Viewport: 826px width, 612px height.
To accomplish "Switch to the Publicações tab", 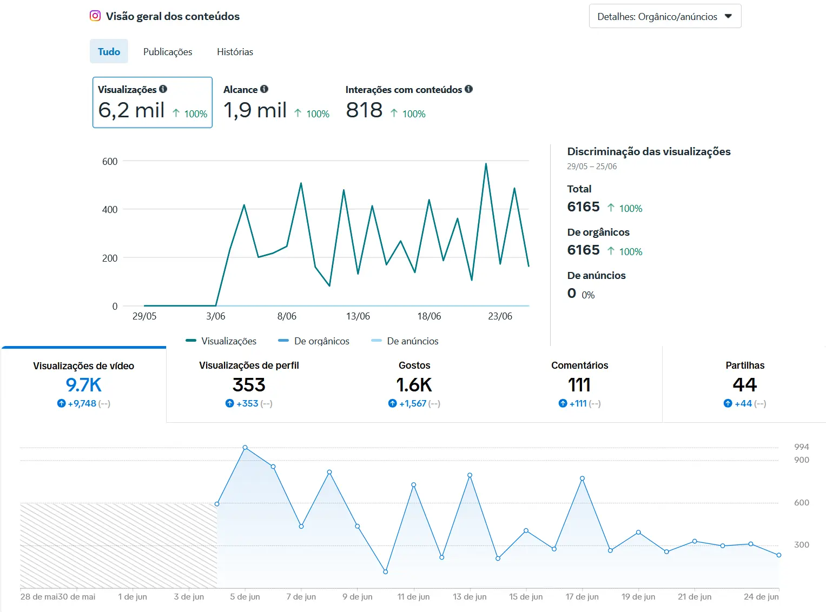I will 168,52.
